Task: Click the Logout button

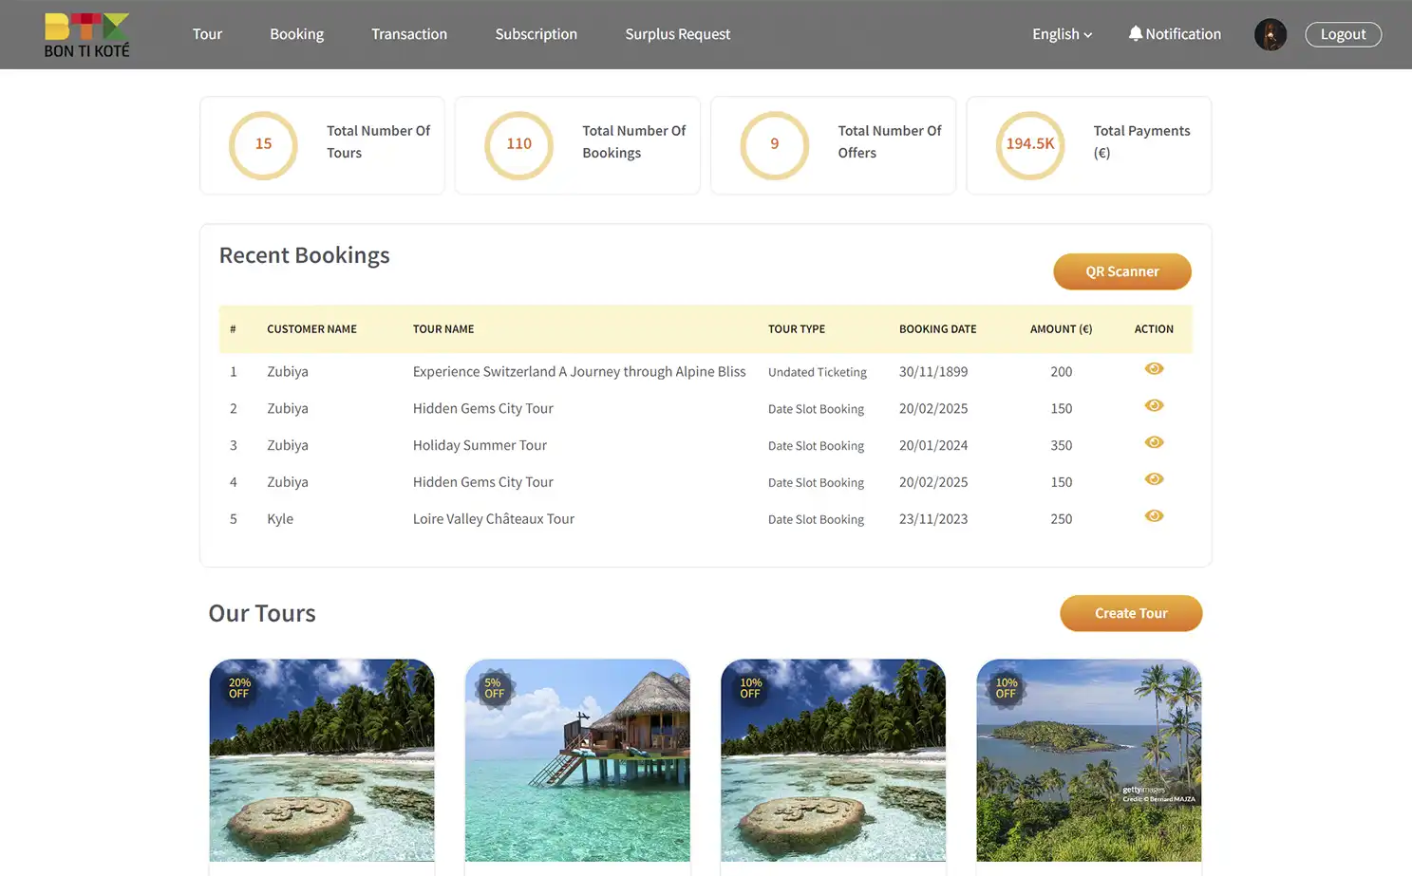Action: 1343,33
